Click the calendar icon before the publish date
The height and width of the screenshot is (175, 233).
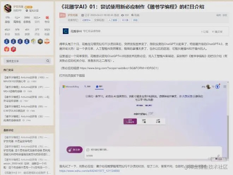coord(83,15)
